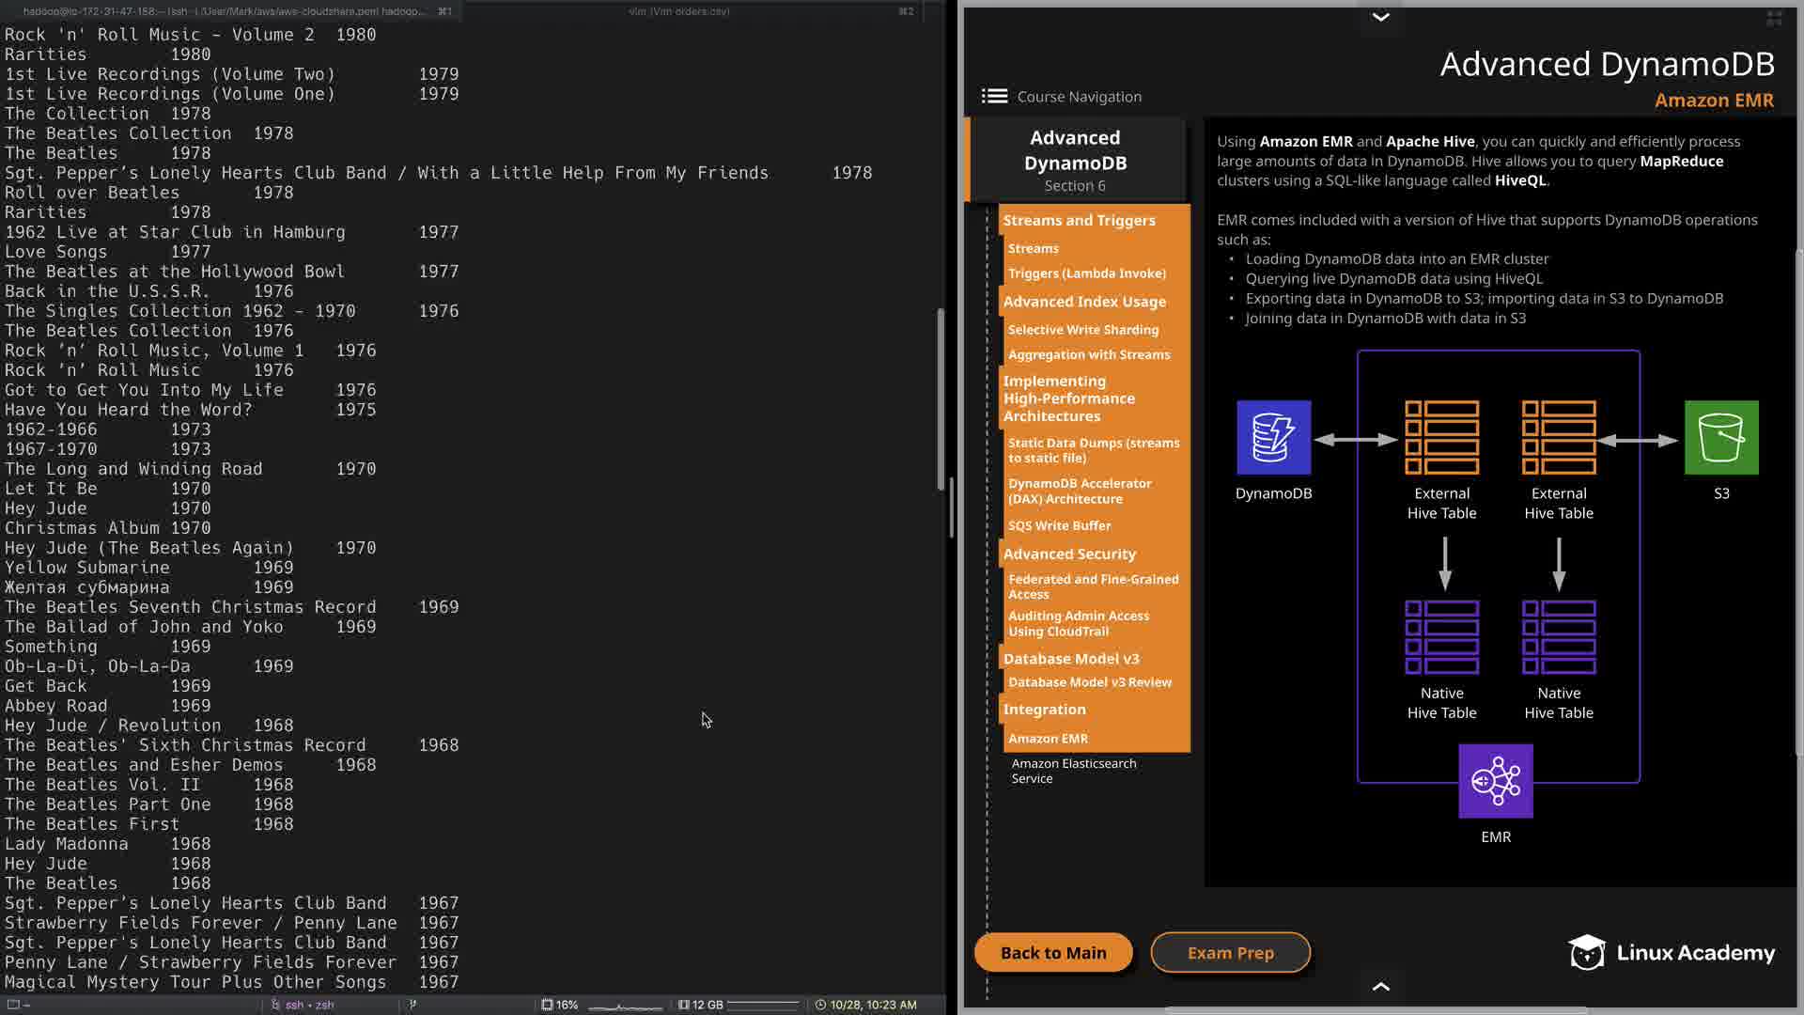The width and height of the screenshot is (1804, 1015).
Task: Click the Back to Main button
Action: coord(1053,952)
